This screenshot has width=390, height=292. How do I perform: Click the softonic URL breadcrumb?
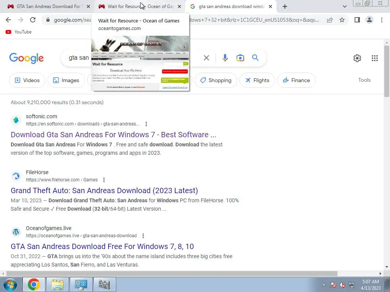point(83,124)
